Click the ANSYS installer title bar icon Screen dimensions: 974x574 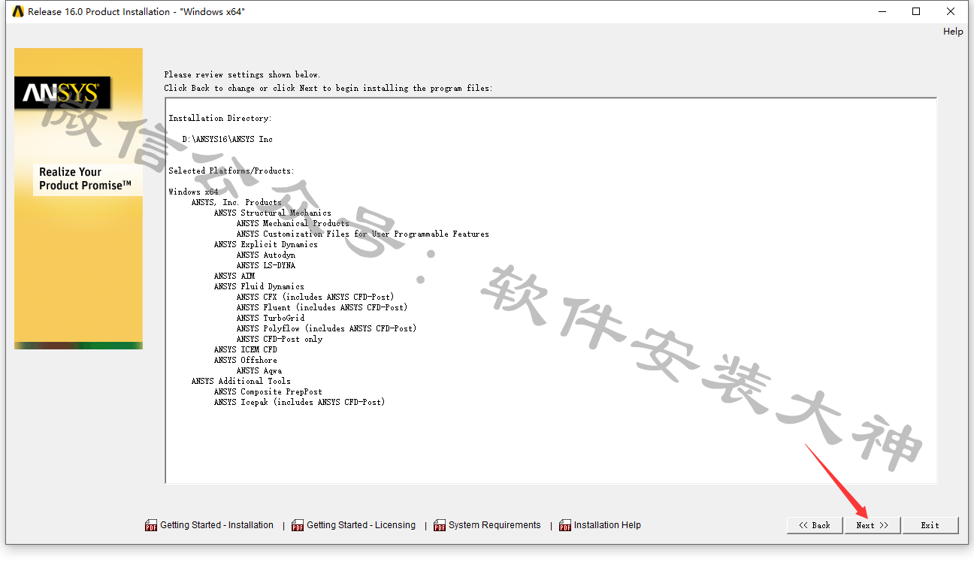click(18, 11)
